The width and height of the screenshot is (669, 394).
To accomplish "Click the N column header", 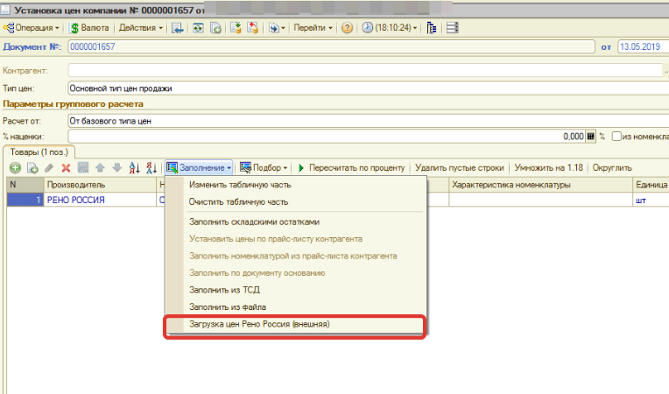I will [25, 185].
